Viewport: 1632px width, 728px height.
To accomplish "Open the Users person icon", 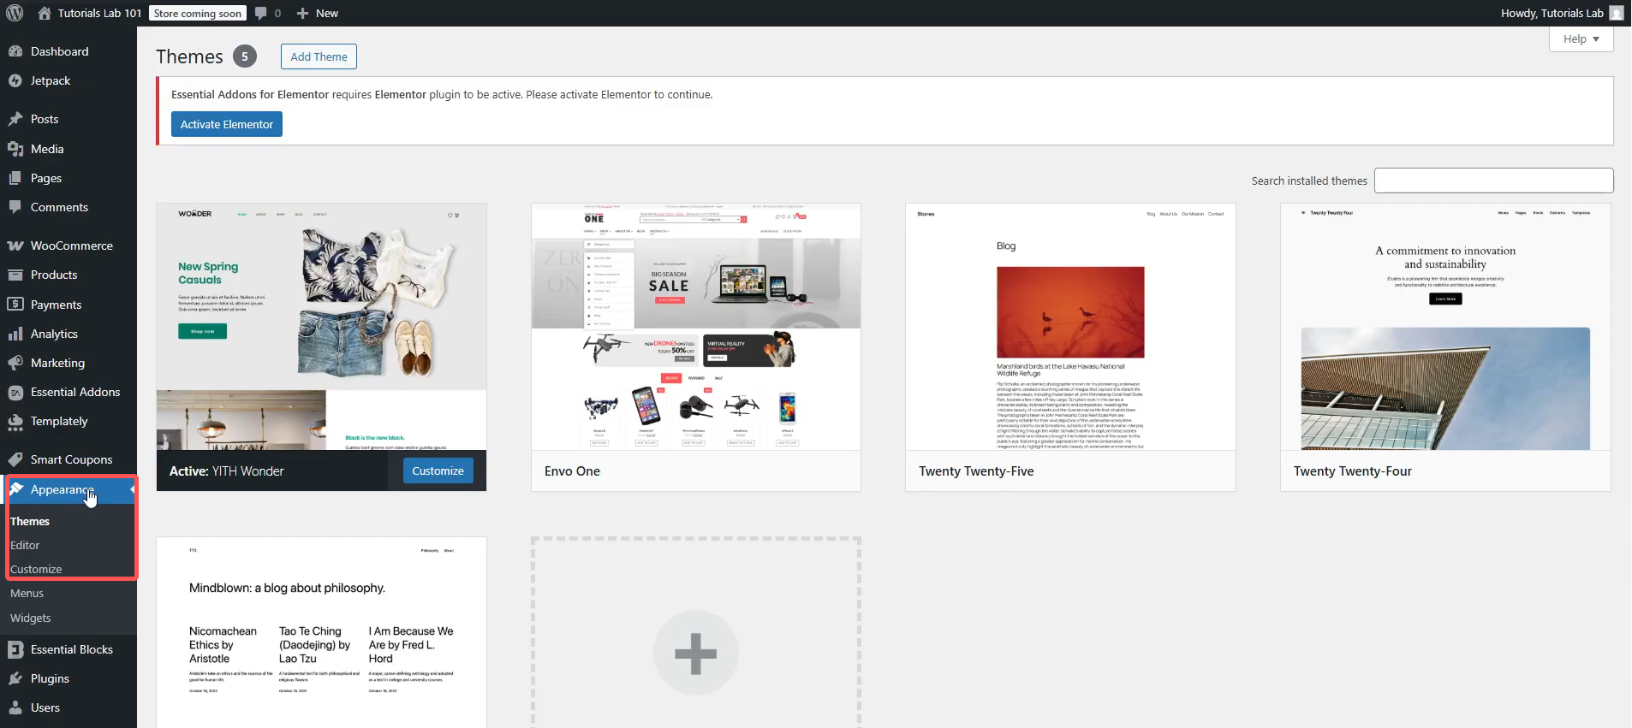I will click(15, 707).
